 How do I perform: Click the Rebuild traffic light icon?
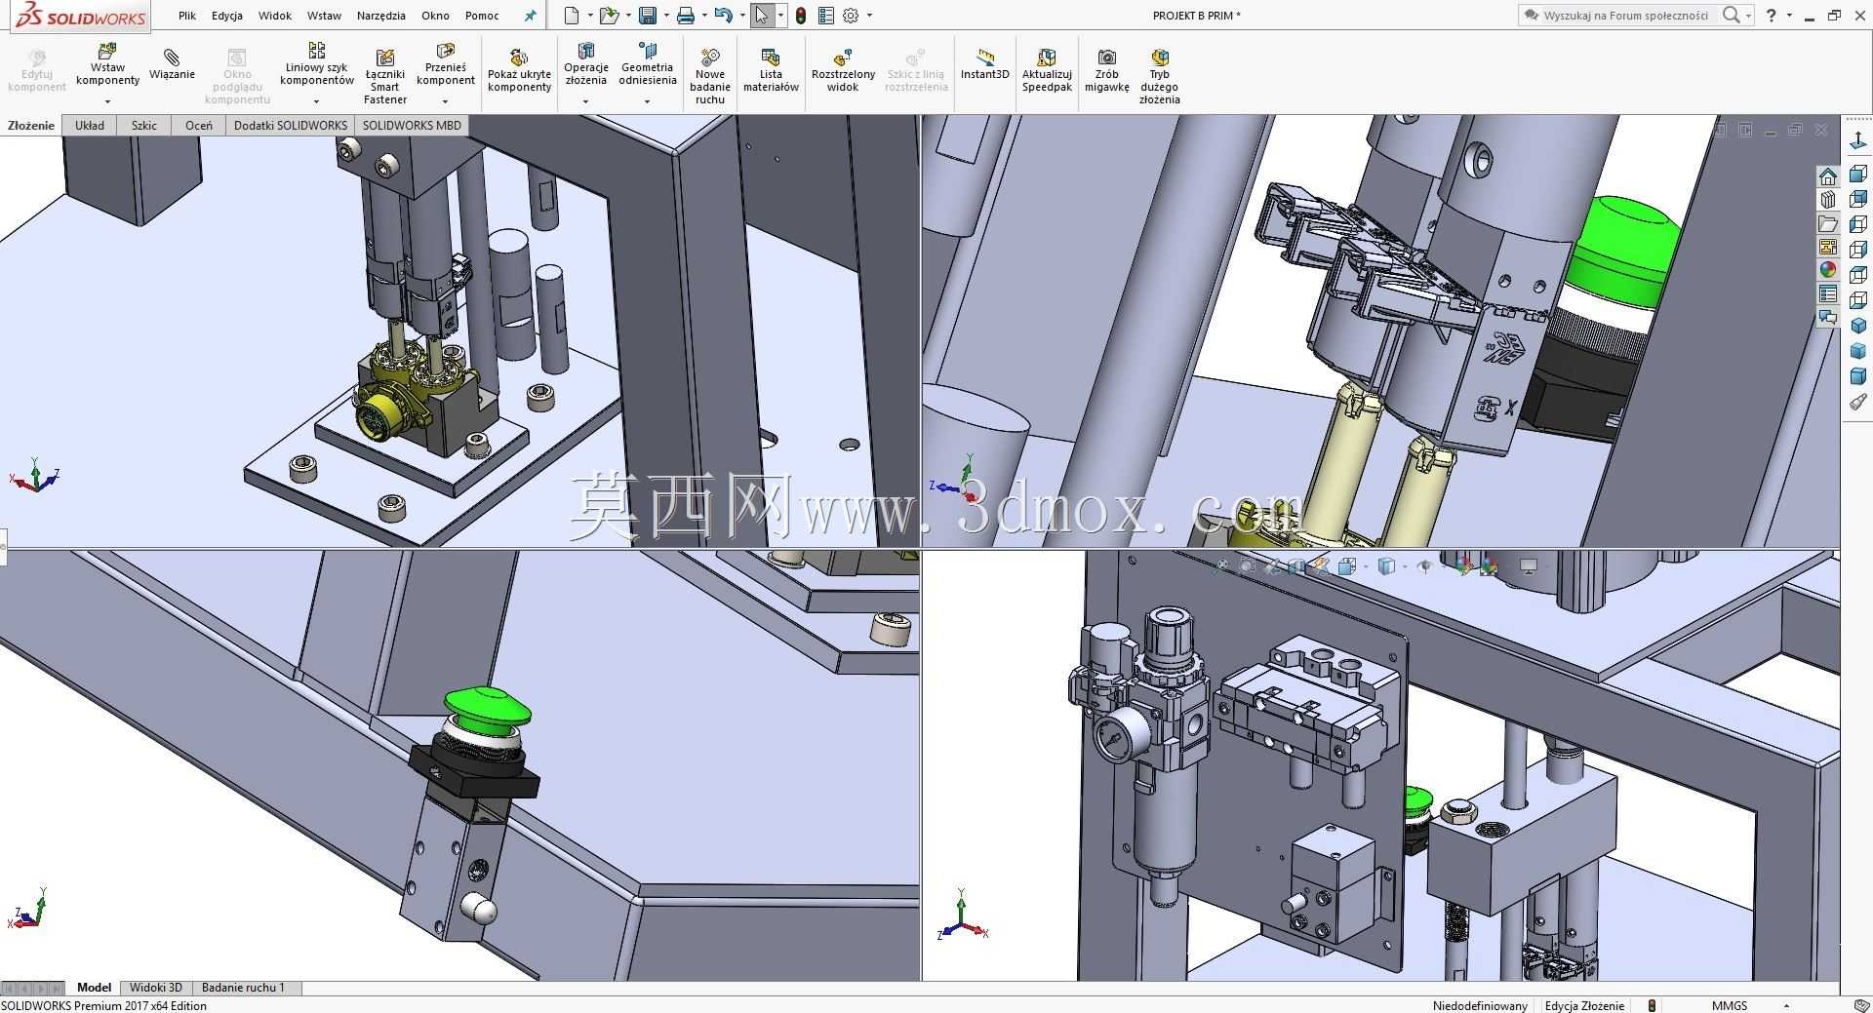tap(801, 16)
